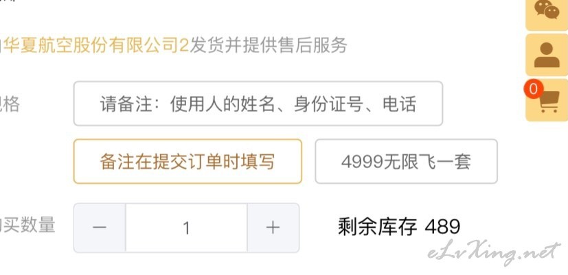Focus the quantity field showing 1
This screenshot has width=568, height=275.
pyautogui.click(x=187, y=228)
